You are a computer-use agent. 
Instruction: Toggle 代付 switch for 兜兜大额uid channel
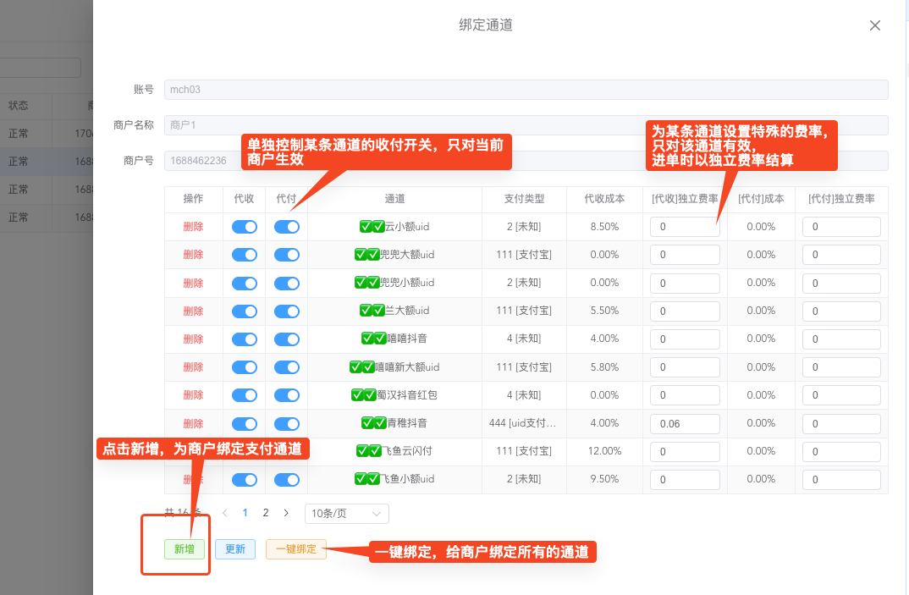point(287,255)
